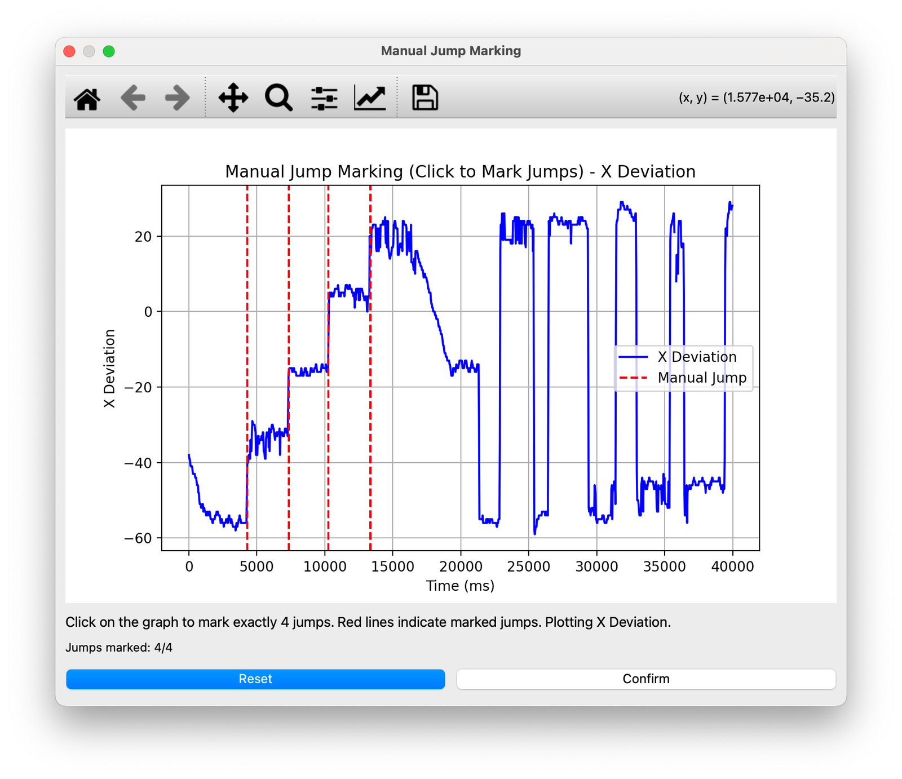The image size is (902, 779).
Task: Click the Home reset view icon
Action: 87,98
